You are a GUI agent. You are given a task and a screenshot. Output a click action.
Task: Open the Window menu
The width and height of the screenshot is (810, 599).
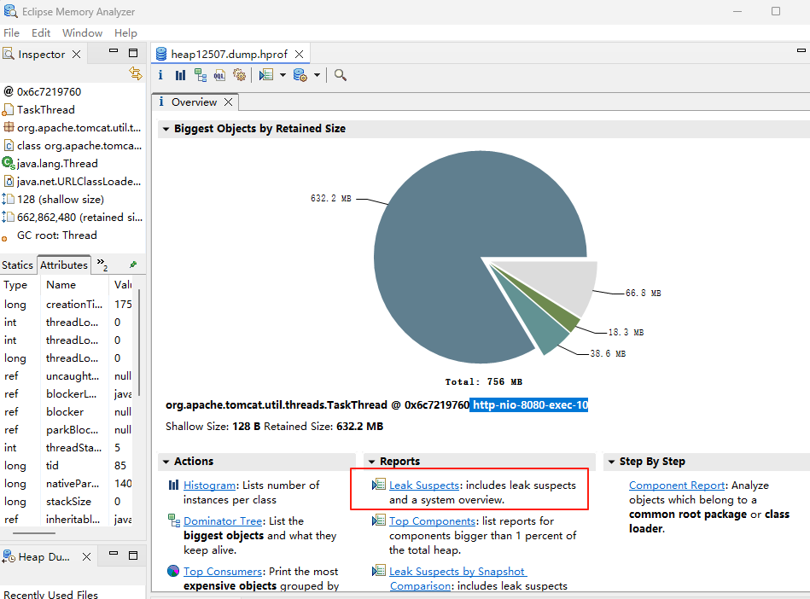click(x=82, y=32)
